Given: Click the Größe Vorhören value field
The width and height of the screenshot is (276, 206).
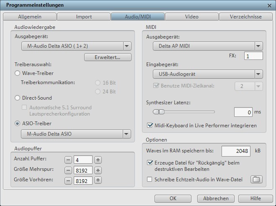Looking at the screenshot, I should (x=83, y=180).
